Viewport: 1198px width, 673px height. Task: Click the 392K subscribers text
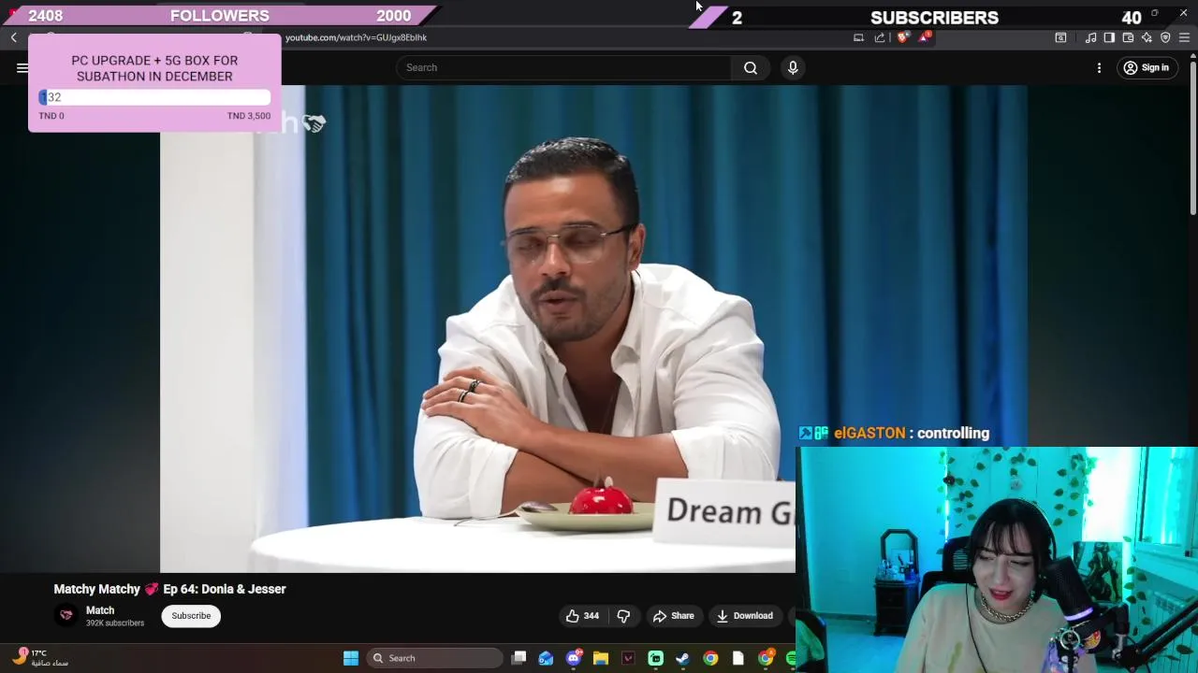point(115,623)
